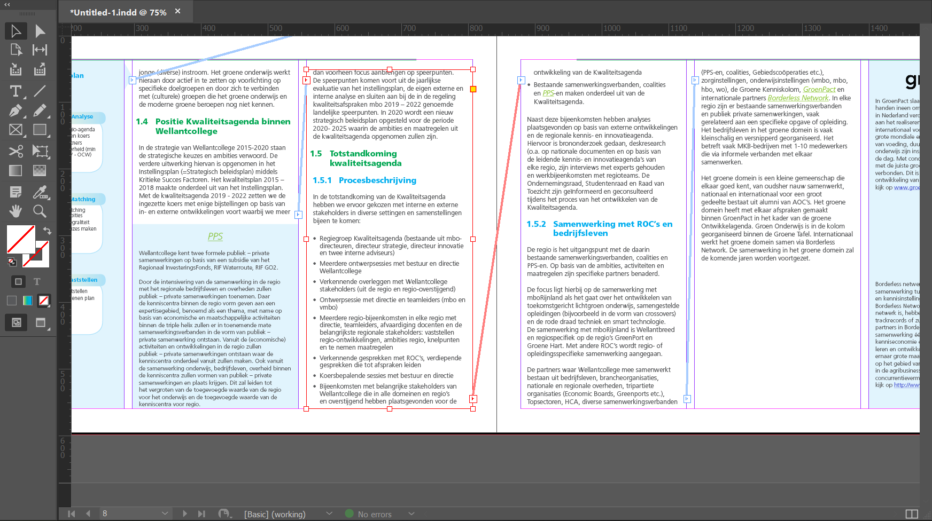
Task: Select the Direct Selection tool
Action: click(x=40, y=30)
